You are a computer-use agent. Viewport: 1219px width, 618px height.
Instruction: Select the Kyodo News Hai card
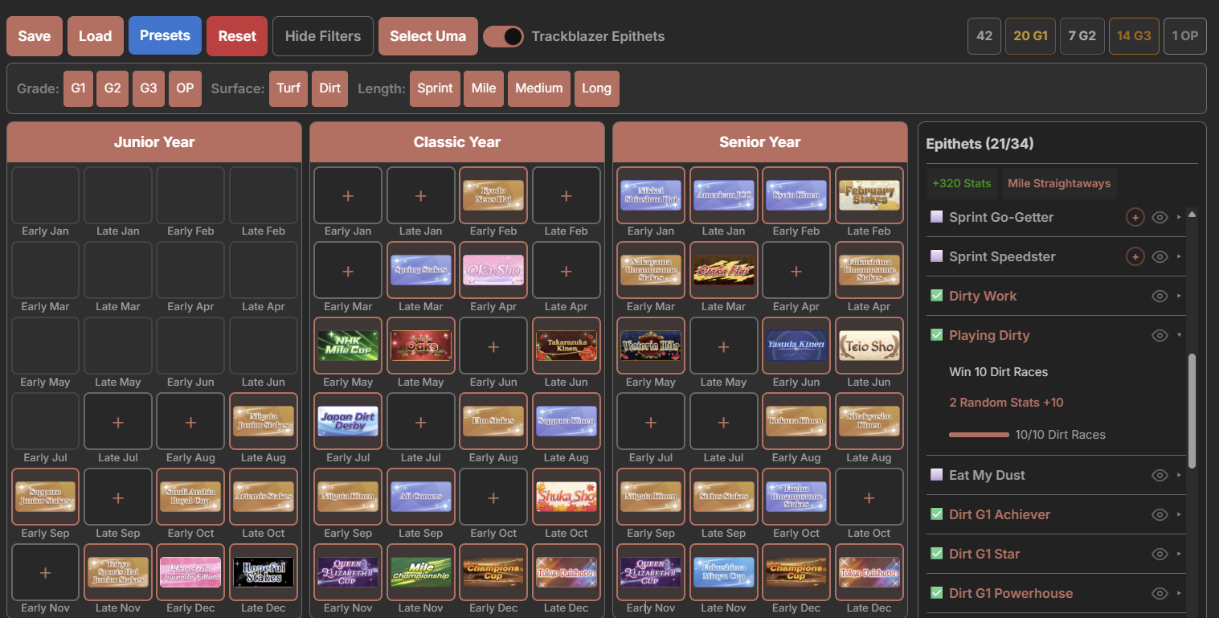[493, 194]
